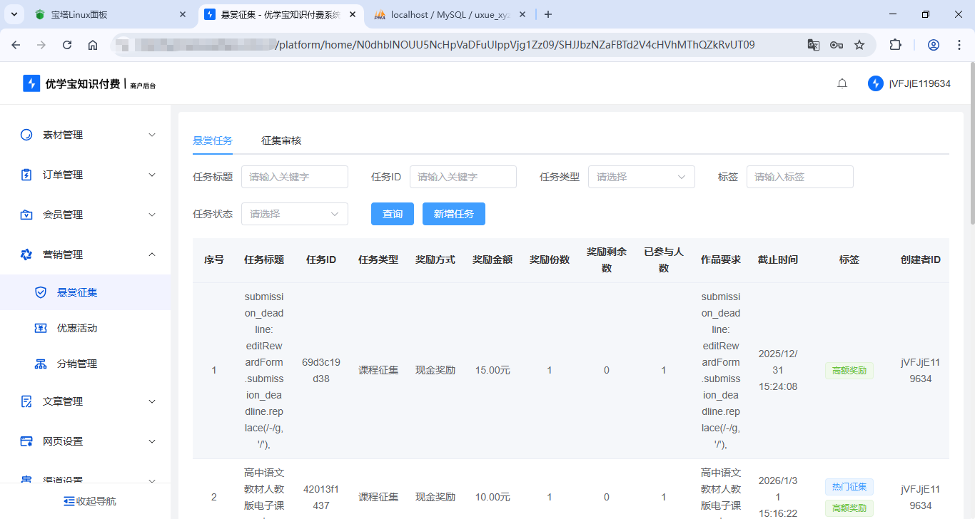
Task: Open the 任务状态 dropdown
Action: (x=294, y=214)
